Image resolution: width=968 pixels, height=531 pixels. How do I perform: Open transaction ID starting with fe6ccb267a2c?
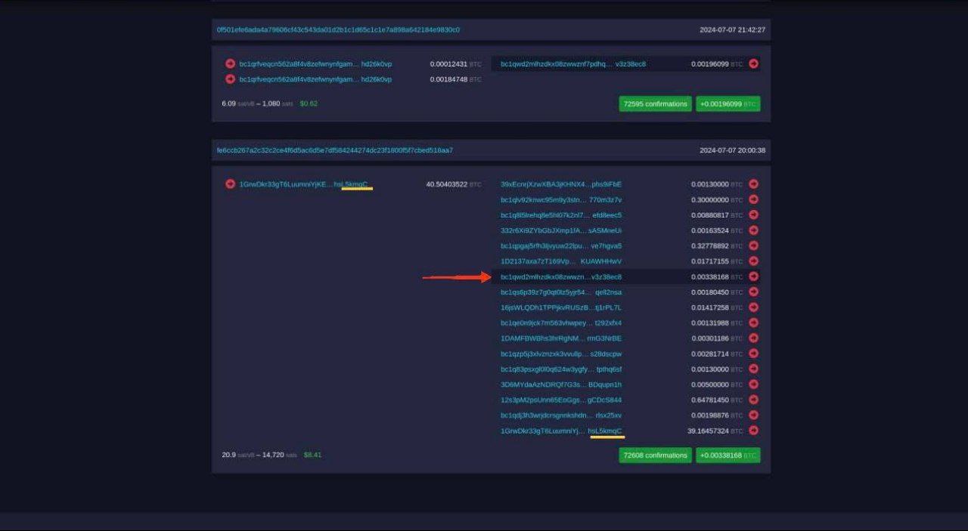pos(335,150)
